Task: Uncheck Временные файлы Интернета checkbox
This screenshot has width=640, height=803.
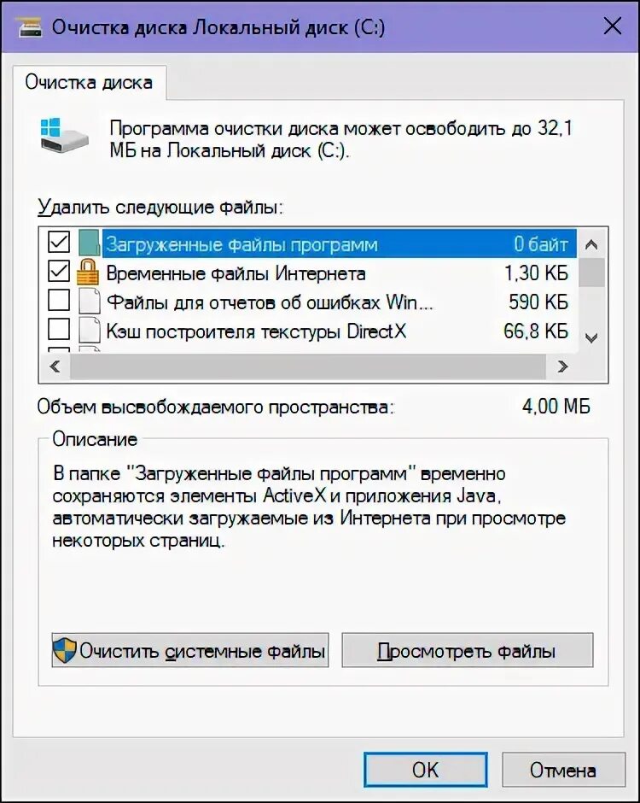Action: click(59, 271)
